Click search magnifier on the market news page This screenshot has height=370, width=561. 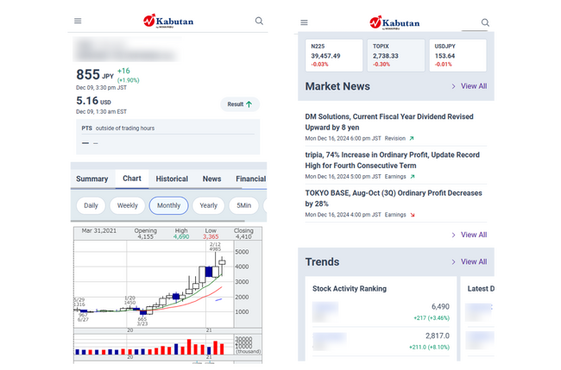(x=485, y=22)
